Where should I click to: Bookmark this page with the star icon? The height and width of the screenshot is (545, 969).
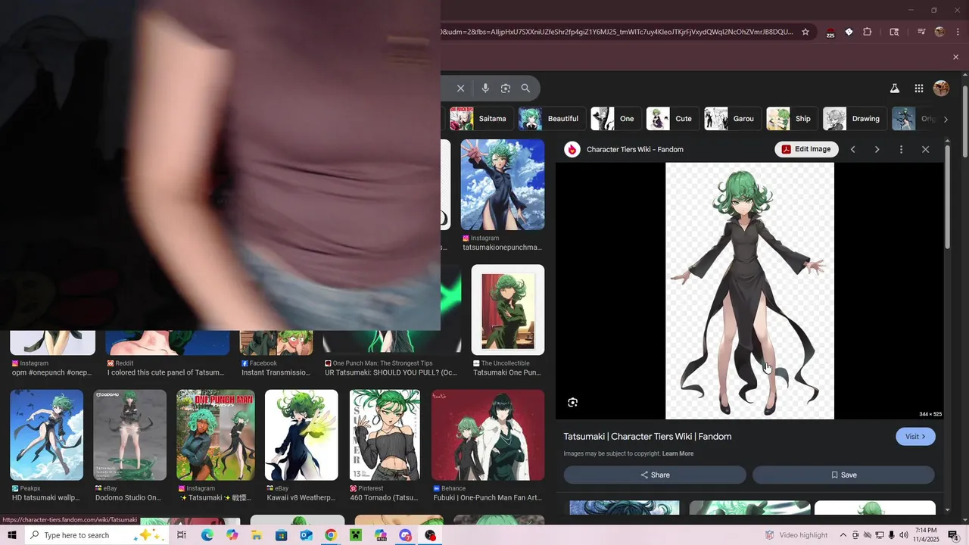click(805, 32)
